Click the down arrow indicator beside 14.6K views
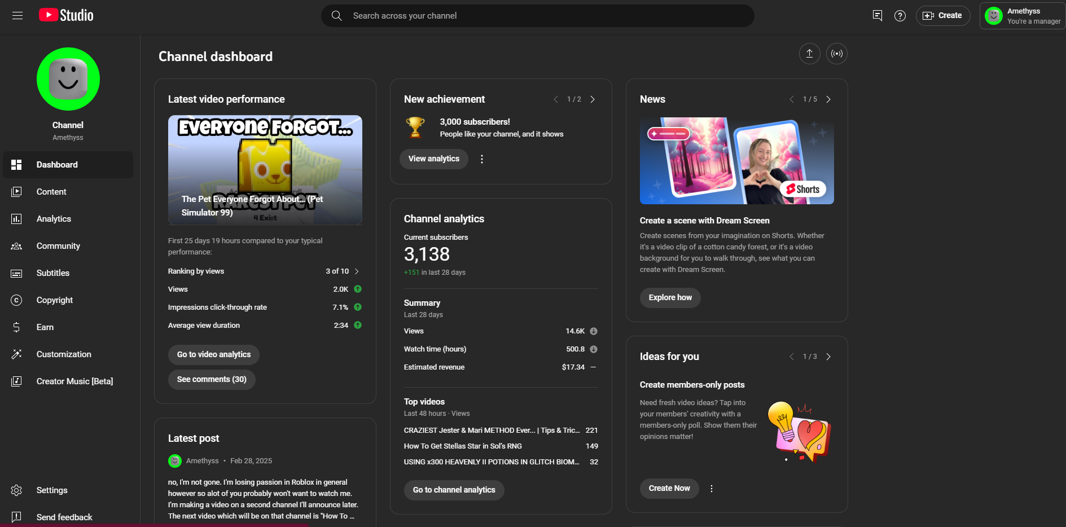 (x=594, y=331)
